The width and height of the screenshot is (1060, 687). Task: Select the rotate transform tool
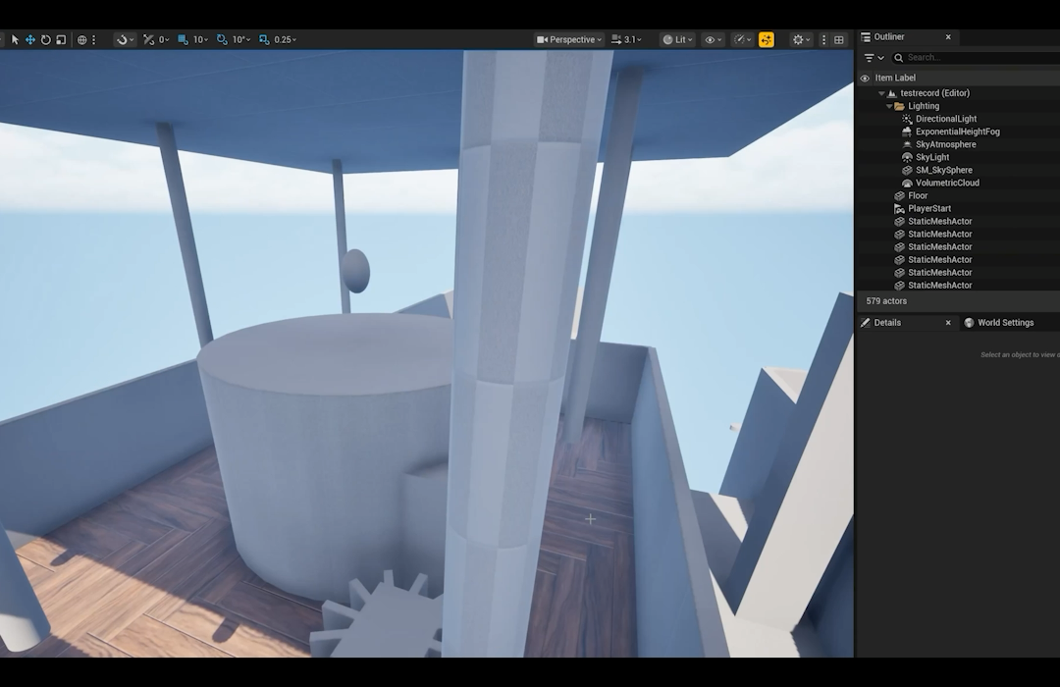tap(45, 40)
